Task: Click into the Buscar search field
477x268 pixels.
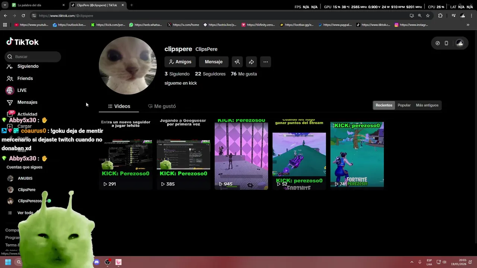Action: pos(33,57)
